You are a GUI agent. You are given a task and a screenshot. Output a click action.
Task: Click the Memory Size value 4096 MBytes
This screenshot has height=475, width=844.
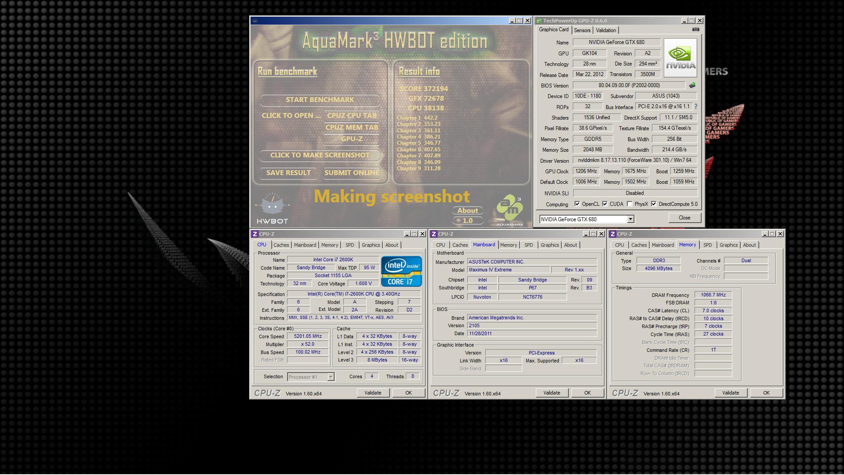tap(658, 268)
